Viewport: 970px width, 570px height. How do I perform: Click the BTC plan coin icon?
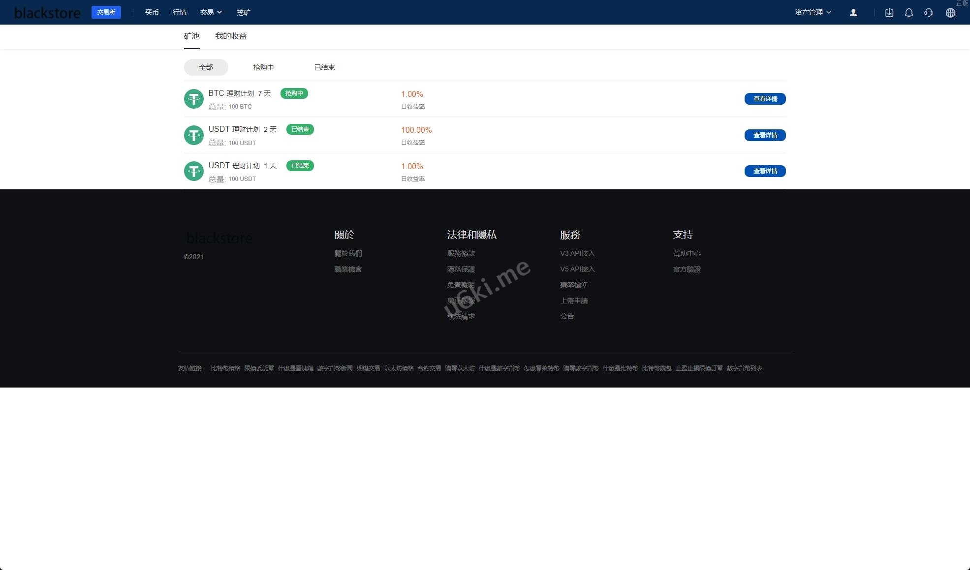pyautogui.click(x=193, y=99)
